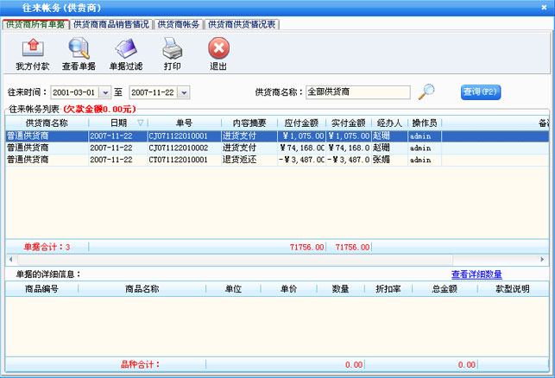Click the 退出 exit icon
The width and height of the screenshot is (555, 378).
(x=219, y=49)
